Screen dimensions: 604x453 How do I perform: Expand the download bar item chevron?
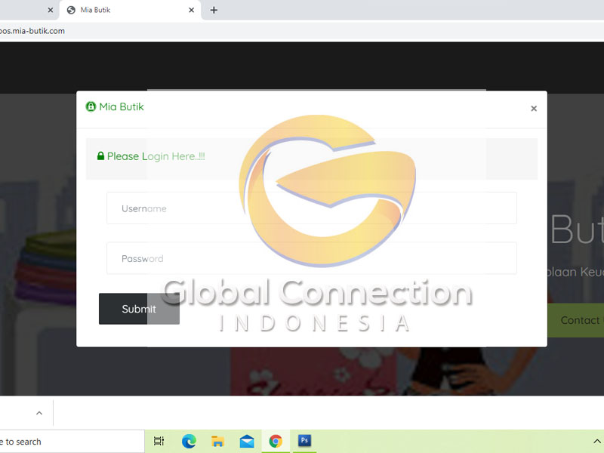39,413
